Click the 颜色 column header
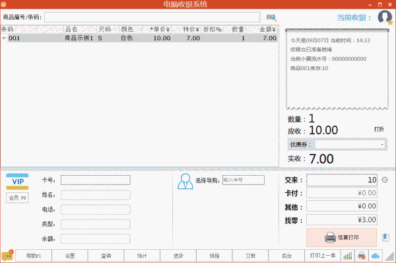 point(131,29)
